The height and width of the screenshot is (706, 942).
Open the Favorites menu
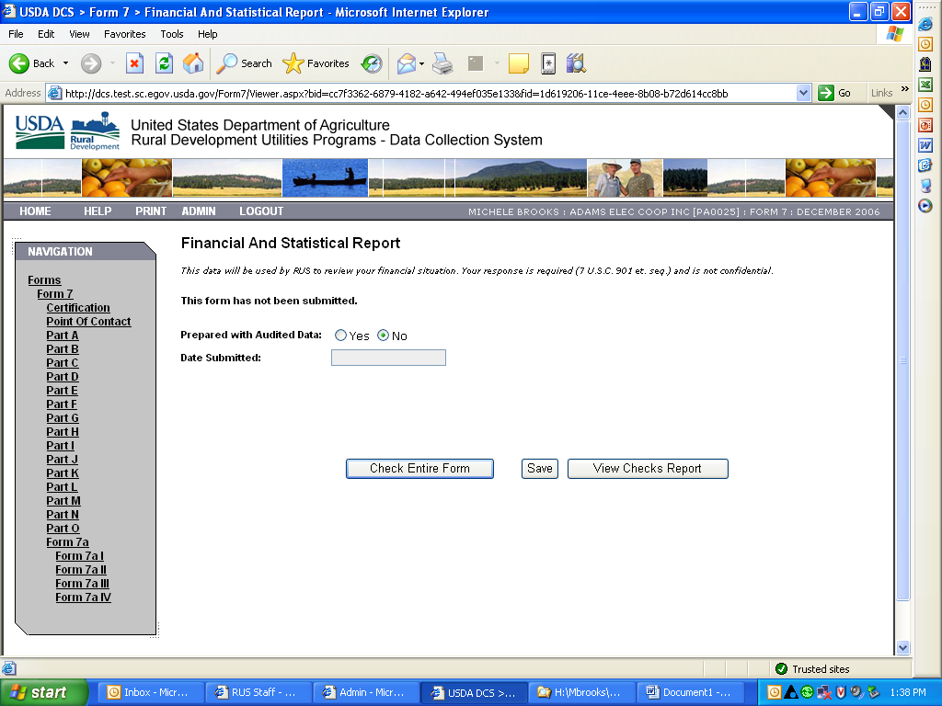pos(124,34)
